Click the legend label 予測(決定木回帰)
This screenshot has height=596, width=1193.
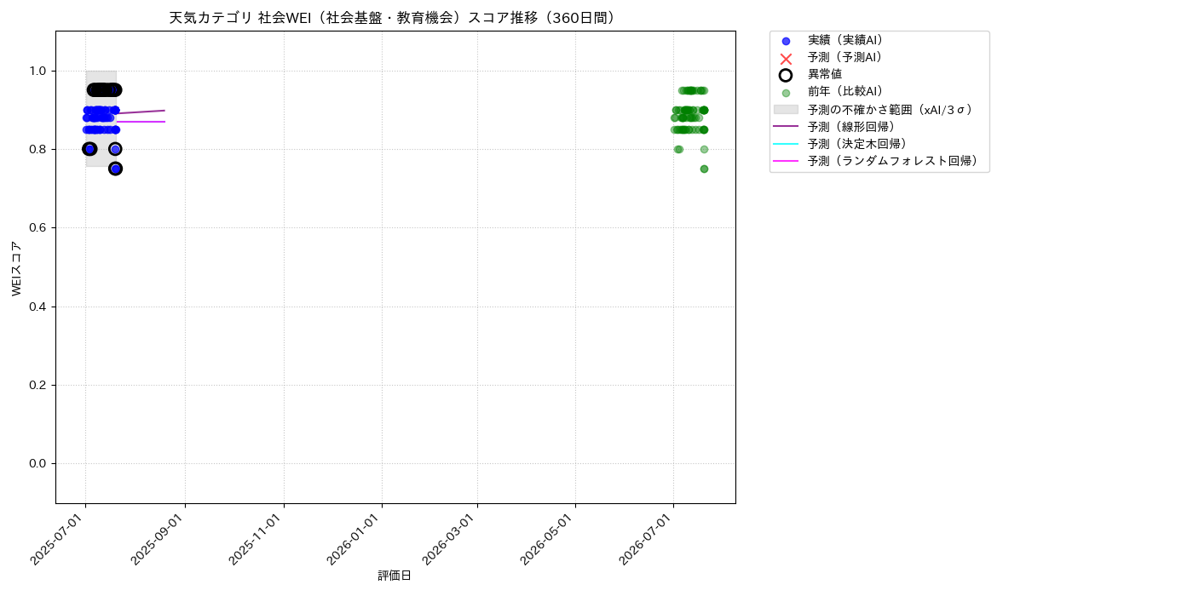[860, 143]
